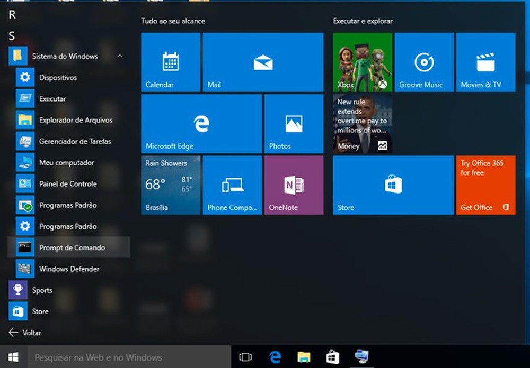
Task: Launch the Photos app tile
Action: point(294,123)
